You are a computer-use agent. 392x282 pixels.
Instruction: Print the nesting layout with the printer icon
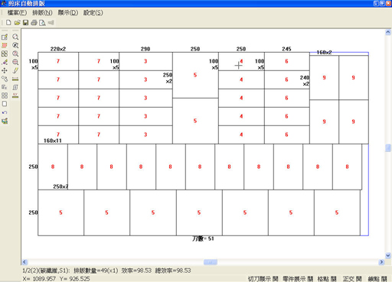pos(34,23)
